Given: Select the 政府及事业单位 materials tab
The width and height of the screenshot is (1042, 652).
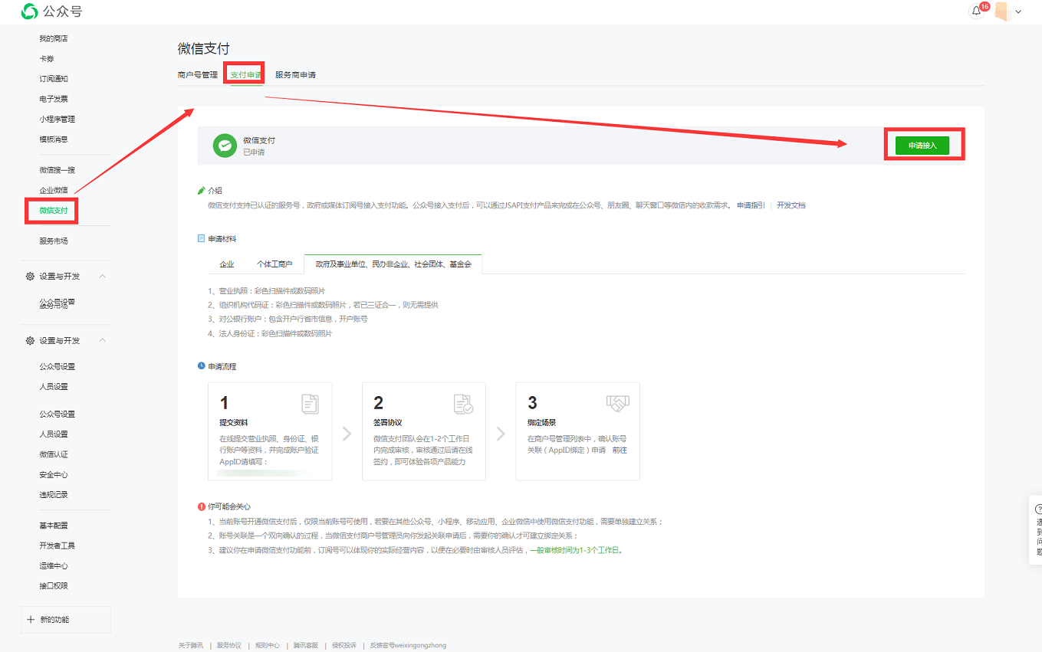Looking at the screenshot, I should pyautogui.click(x=393, y=264).
